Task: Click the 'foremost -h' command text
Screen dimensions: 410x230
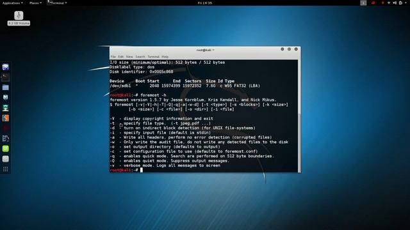Action: [153, 95]
